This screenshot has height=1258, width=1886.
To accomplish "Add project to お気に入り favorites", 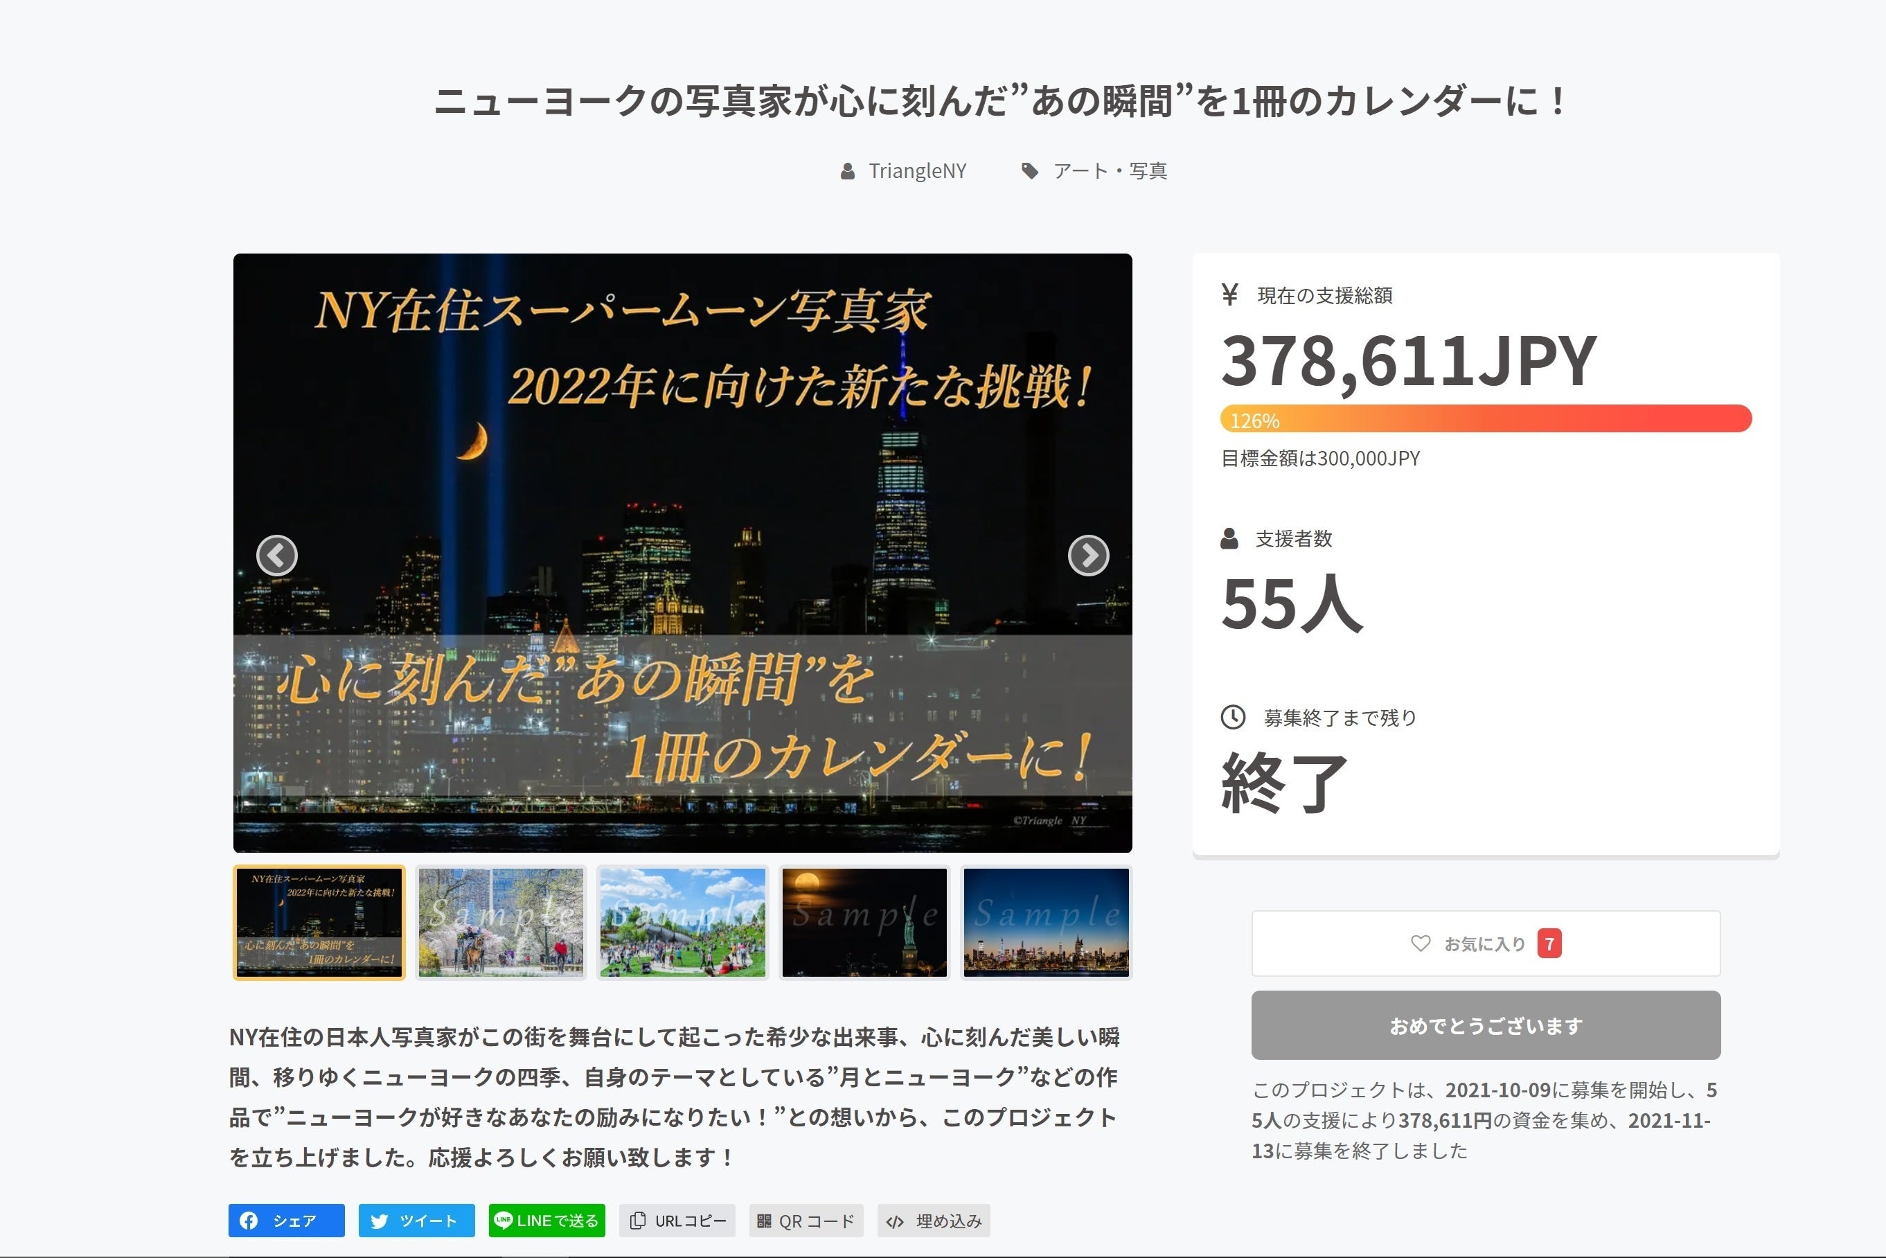I will (x=1485, y=943).
